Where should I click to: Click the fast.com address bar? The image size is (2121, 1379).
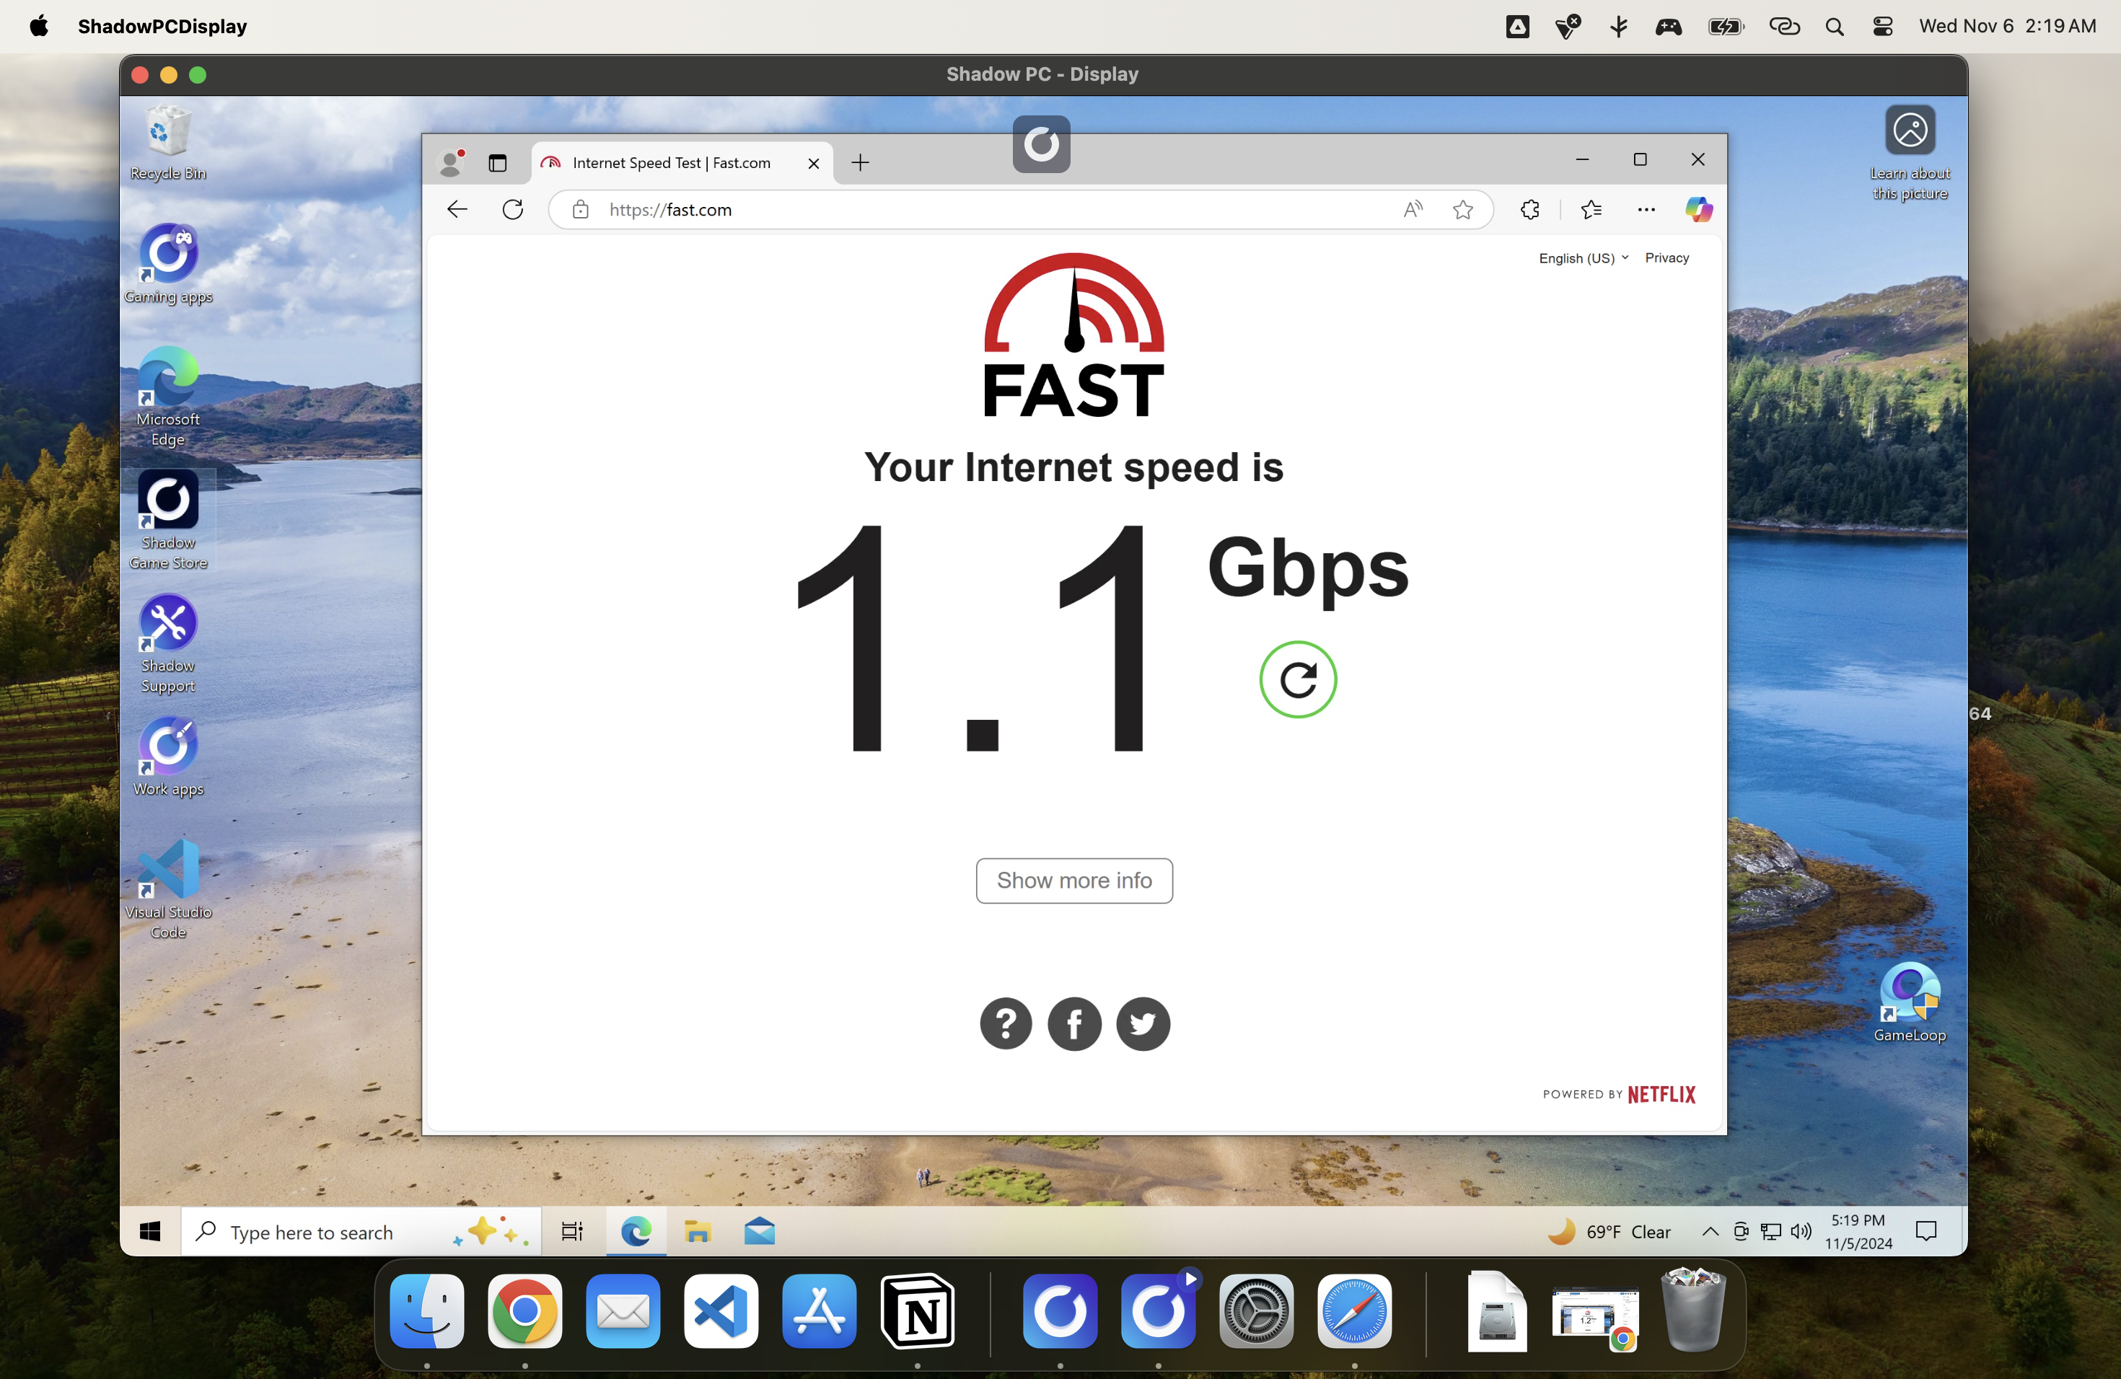1019,209
